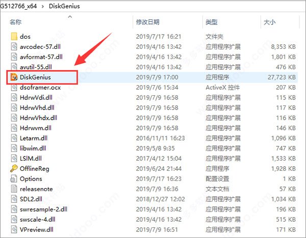This screenshot has width=306, height=238.
Task: Select the file name dos
Action: pyautogui.click(x=25, y=37)
